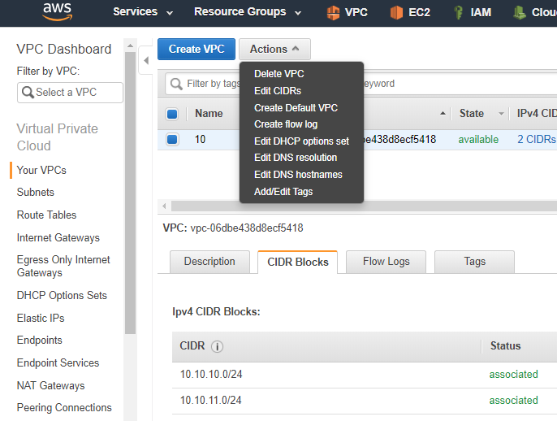Open Internet Gateways in sidebar
This screenshot has height=421, width=557.
pos(58,237)
